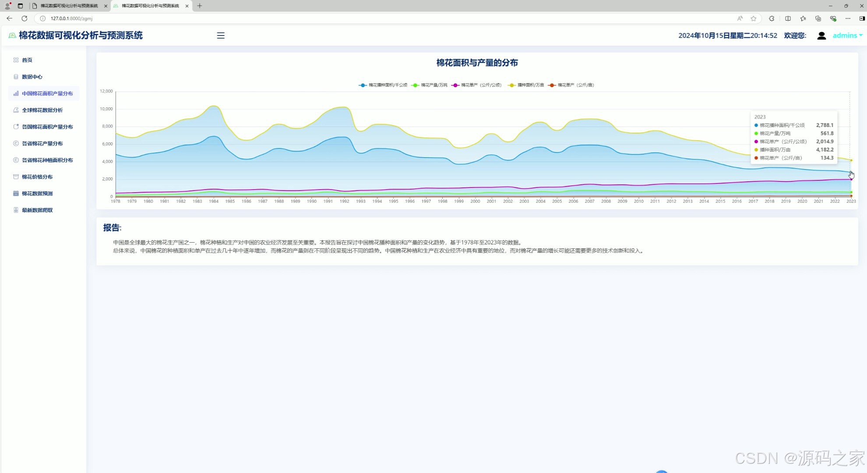
Task: Select the 各省棉花产量分布 menu item
Action: tap(42, 143)
